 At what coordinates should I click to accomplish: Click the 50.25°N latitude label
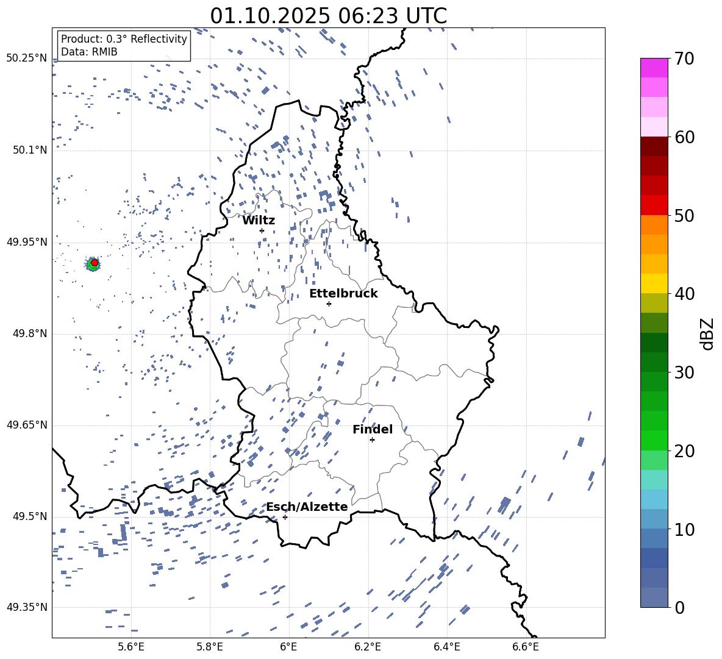coord(26,59)
